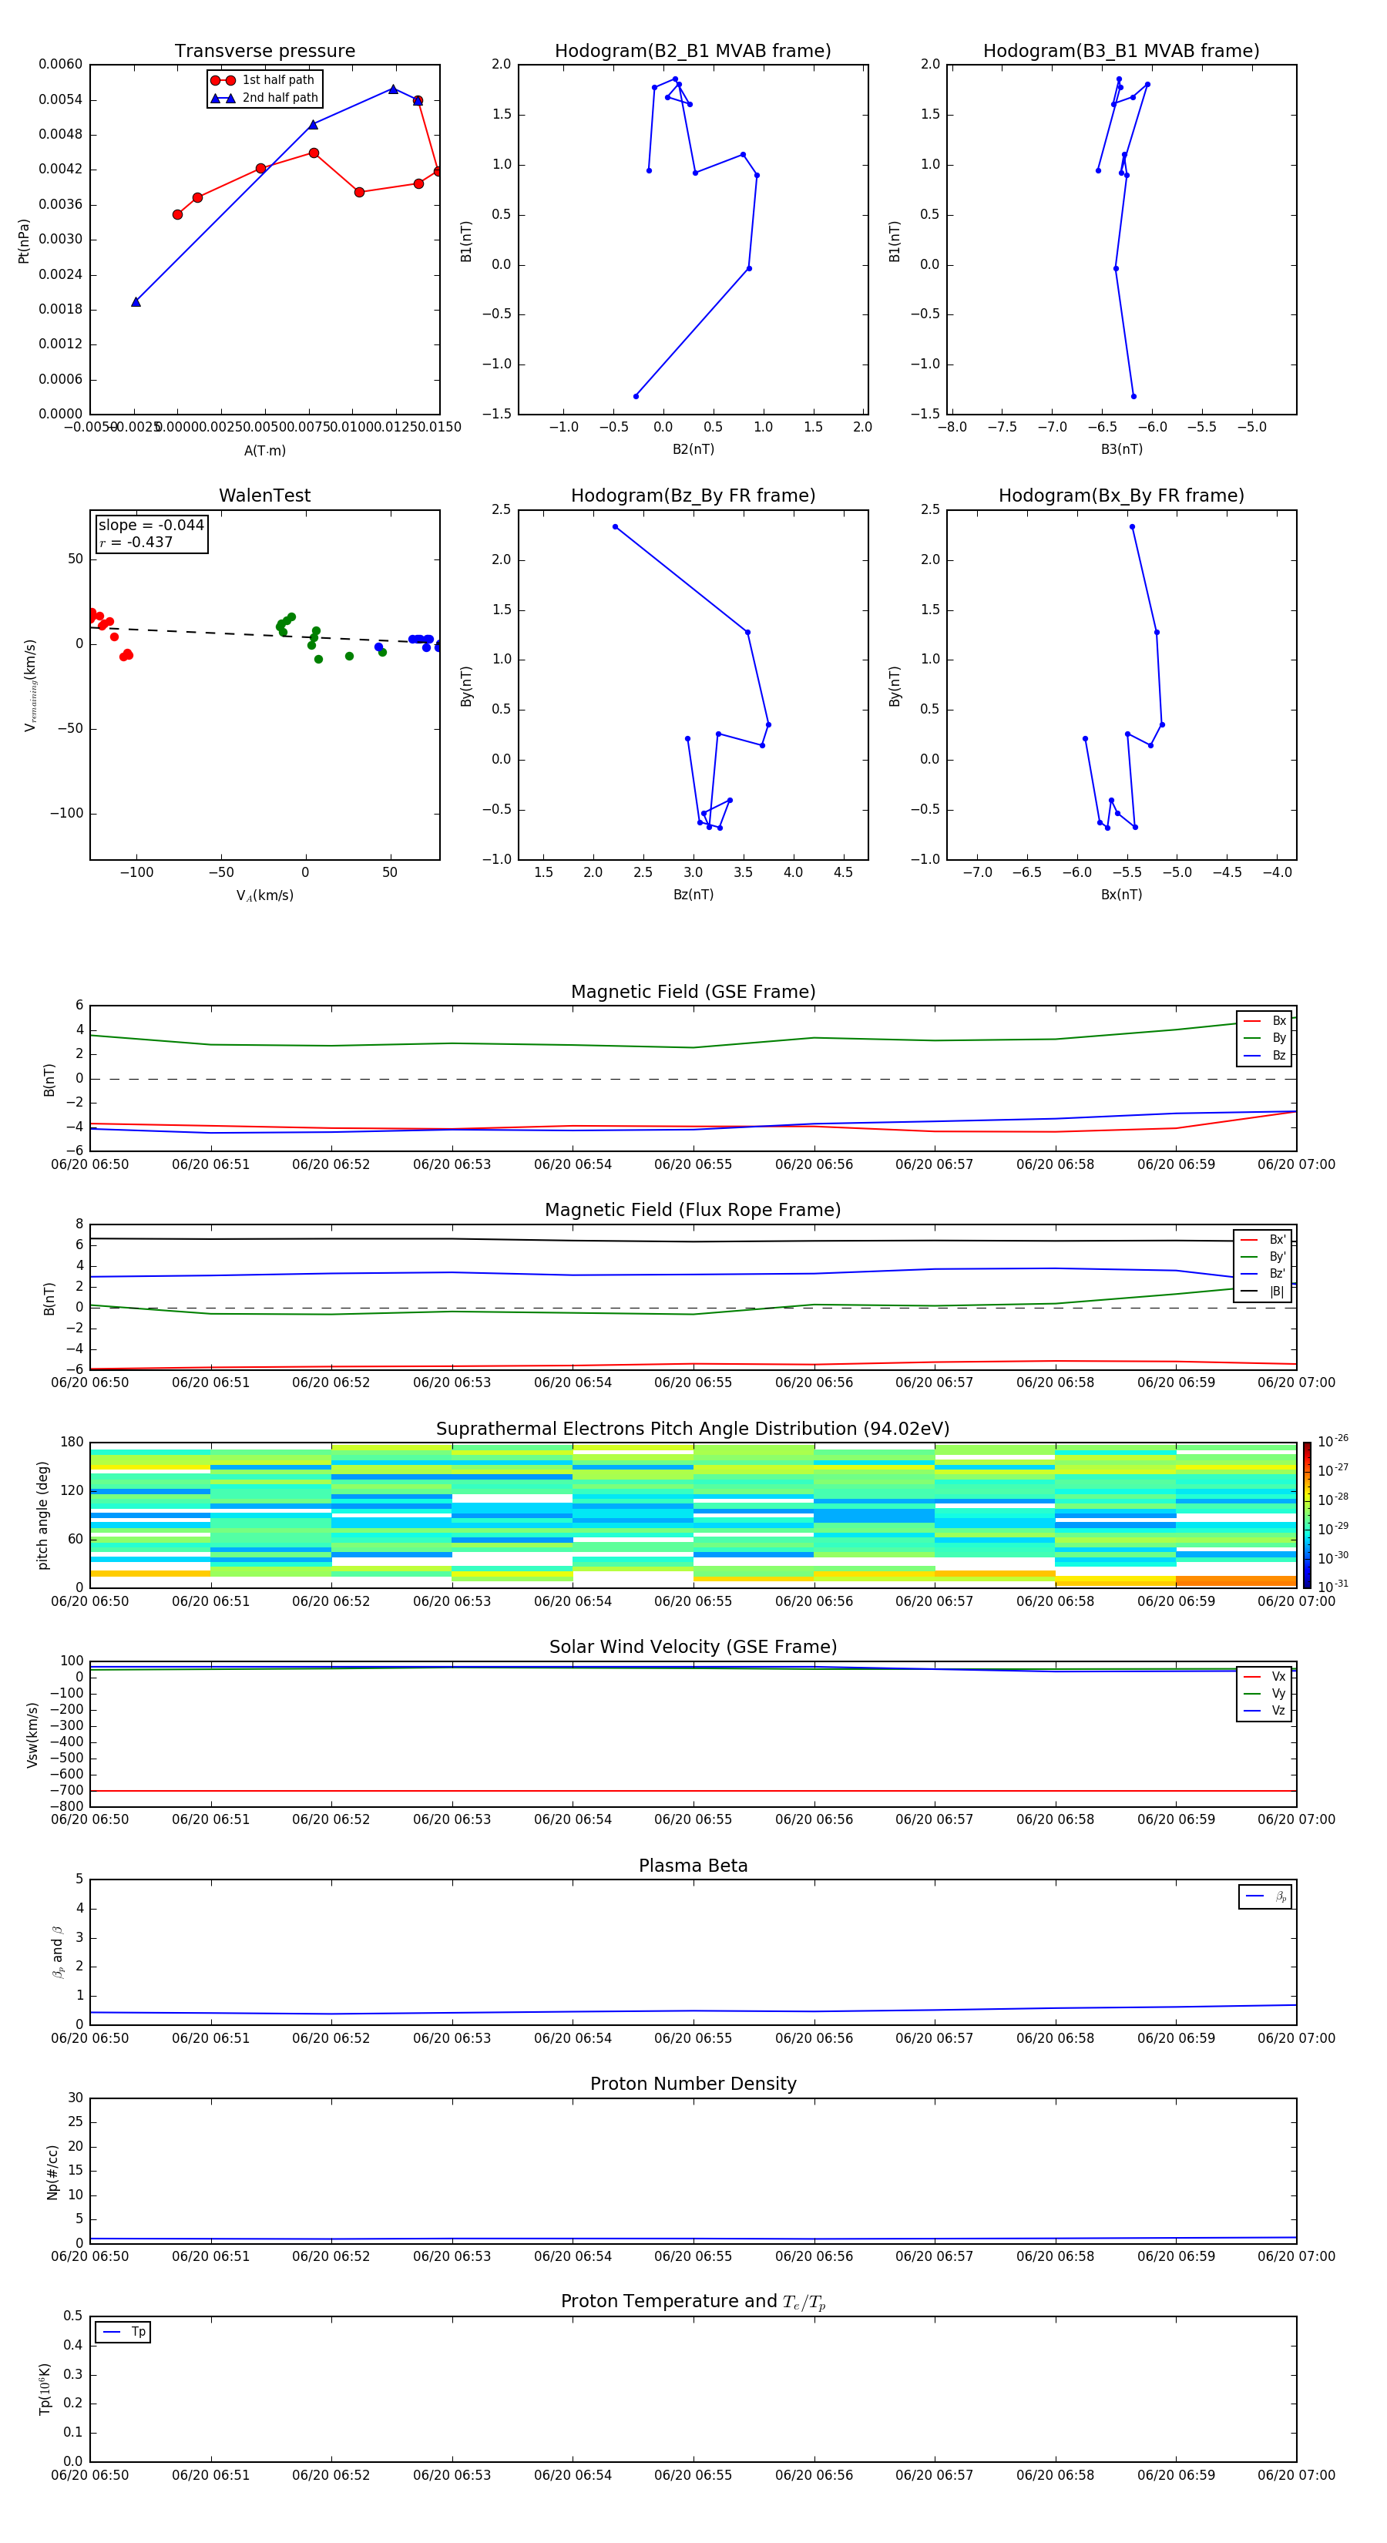The height and width of the screenshot is (2543, 1387).
Task: Select the "1st half path" legend entry
Action: [x=263, y=80]
